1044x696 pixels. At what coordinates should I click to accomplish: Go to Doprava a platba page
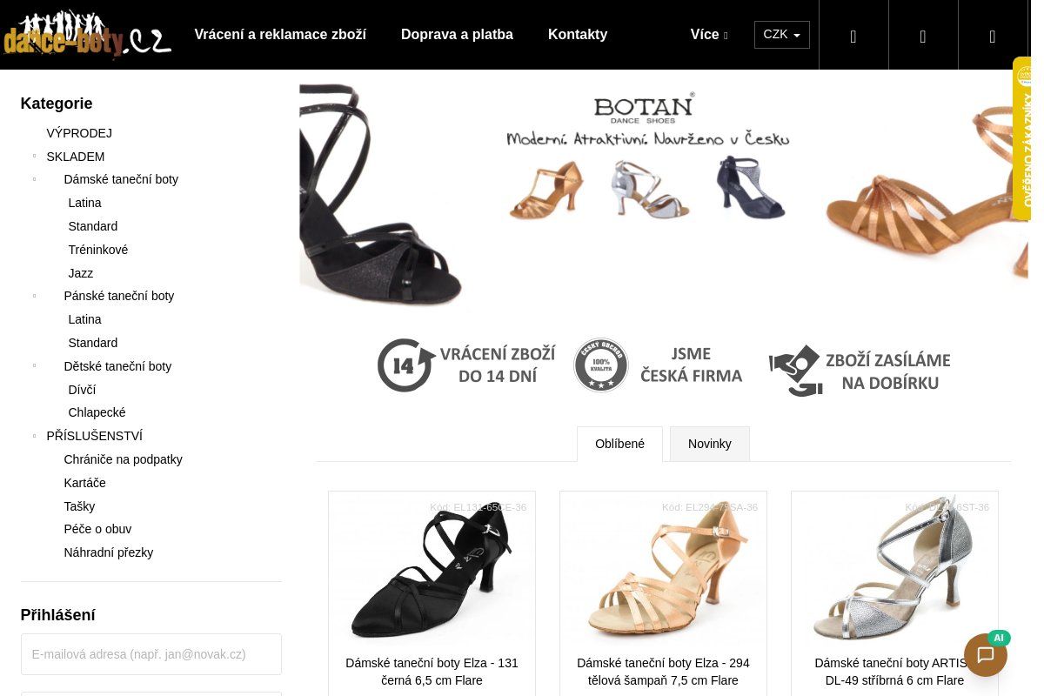(457, 35)
